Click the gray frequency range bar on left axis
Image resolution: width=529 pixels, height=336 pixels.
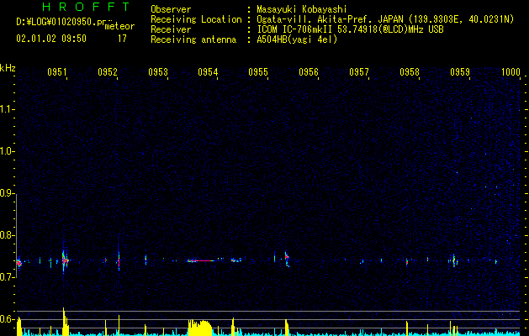[x=16, y=235]
